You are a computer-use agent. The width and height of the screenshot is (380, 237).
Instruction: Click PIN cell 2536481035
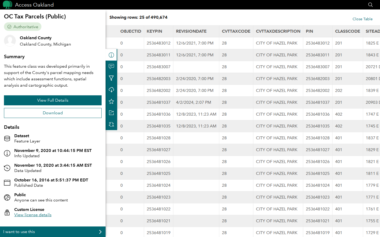(x=318, y=126)
